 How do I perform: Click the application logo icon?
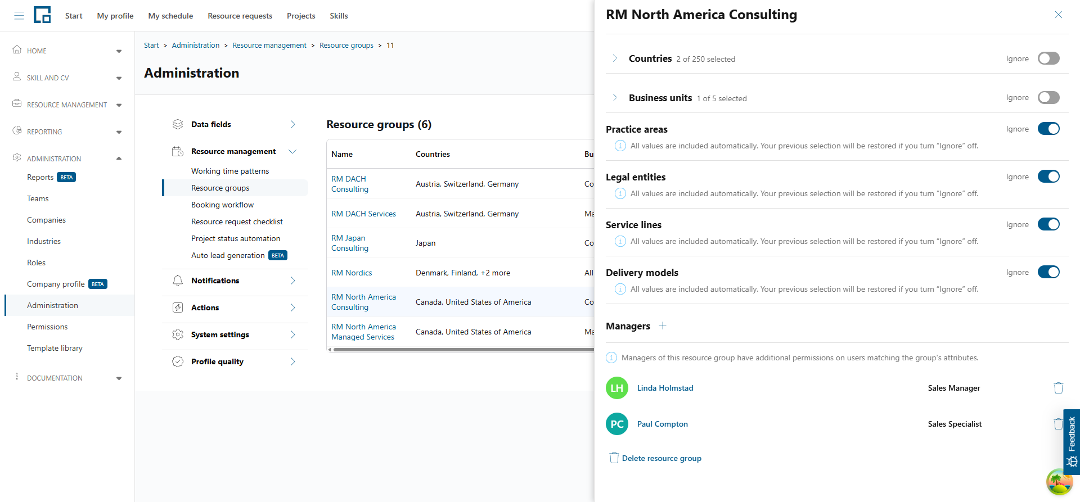pyautogui.click(x=42, y=15)
